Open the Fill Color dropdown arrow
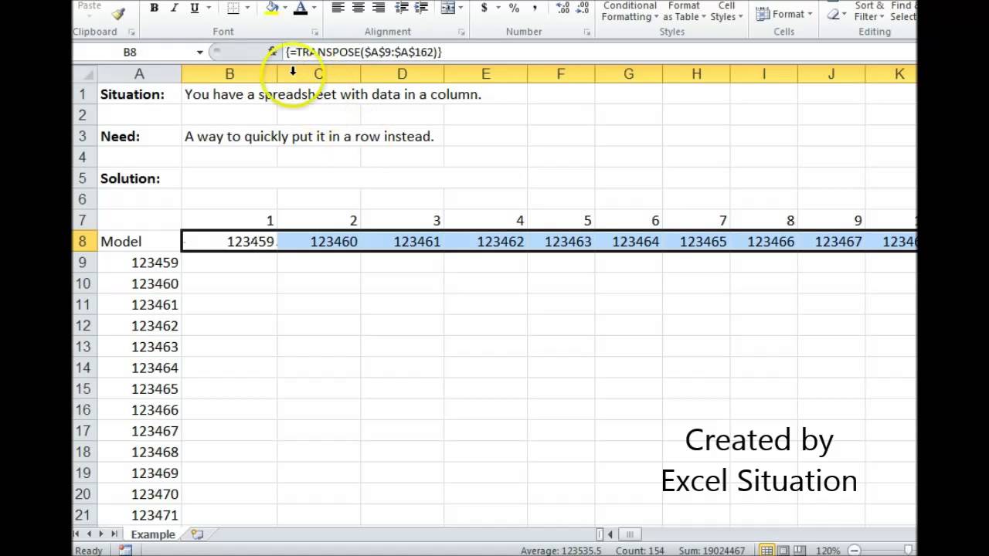This screenshot has height=556, width=989. point(285,8)
